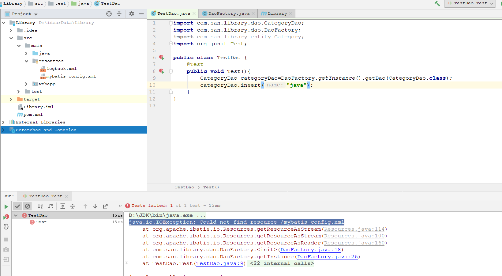The image size is (502, 276).
Task: Close the TestDao.java tab
Action: click(194, 13)
